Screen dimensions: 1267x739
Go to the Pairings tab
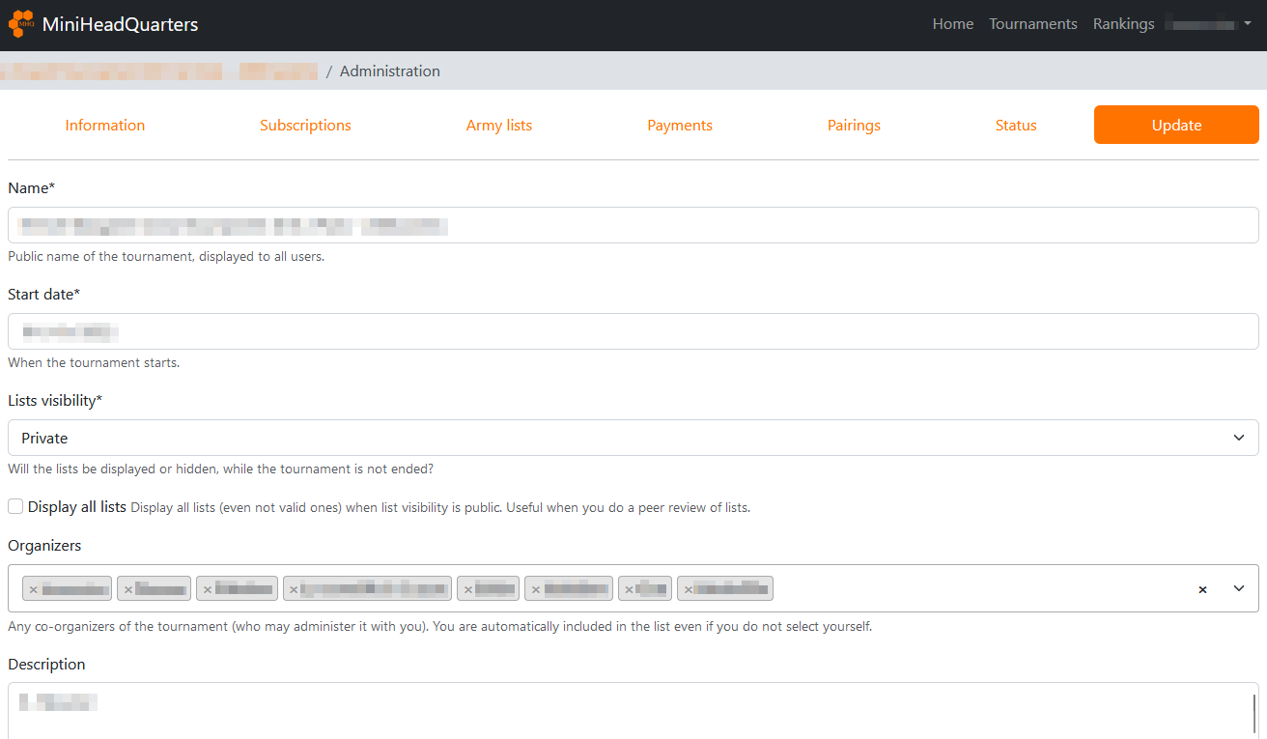[854, 126]
